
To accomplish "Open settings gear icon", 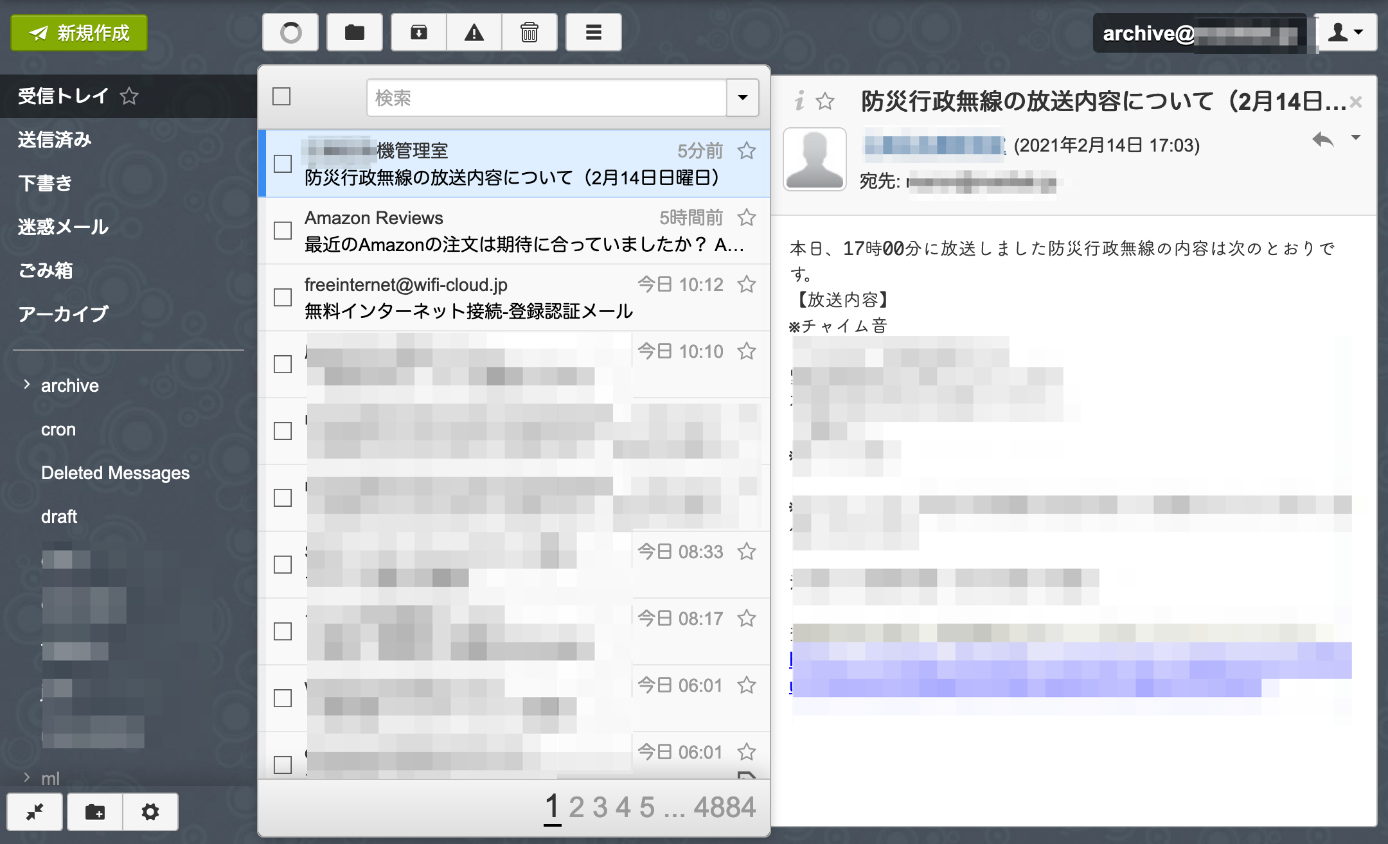I will (150, 812).
